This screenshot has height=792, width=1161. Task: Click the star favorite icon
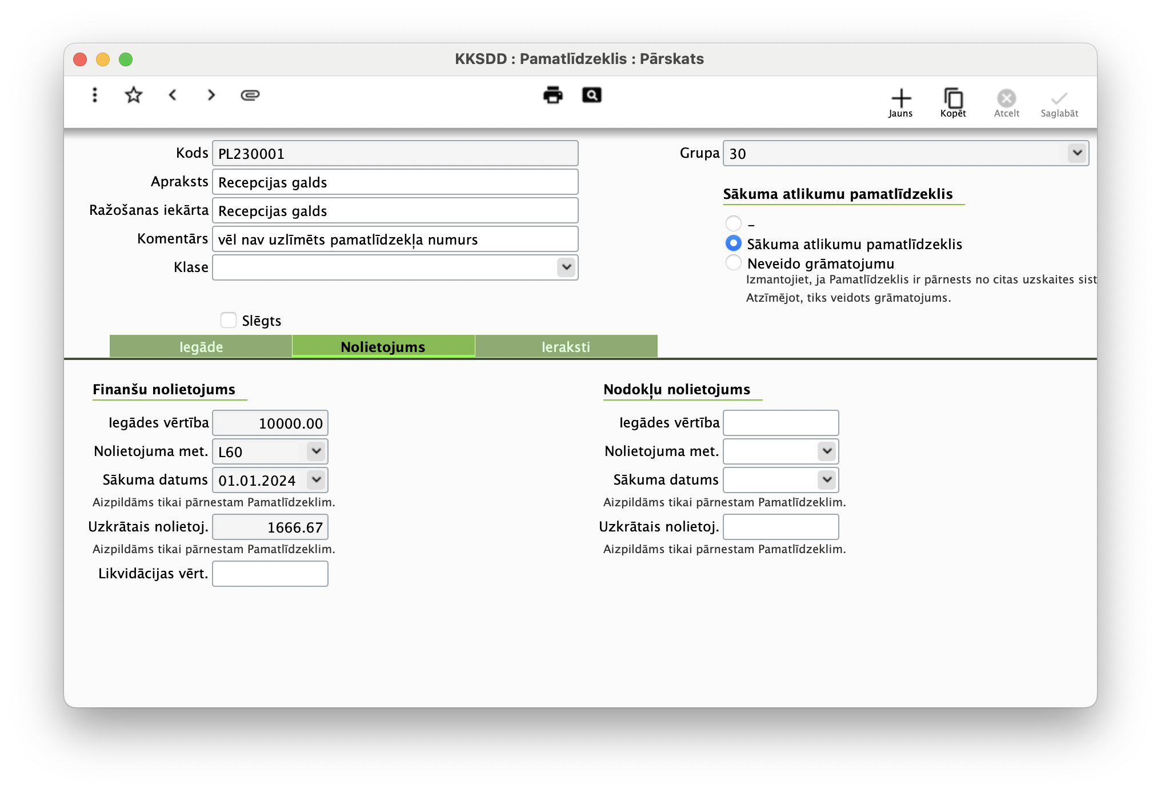[133, 95]
